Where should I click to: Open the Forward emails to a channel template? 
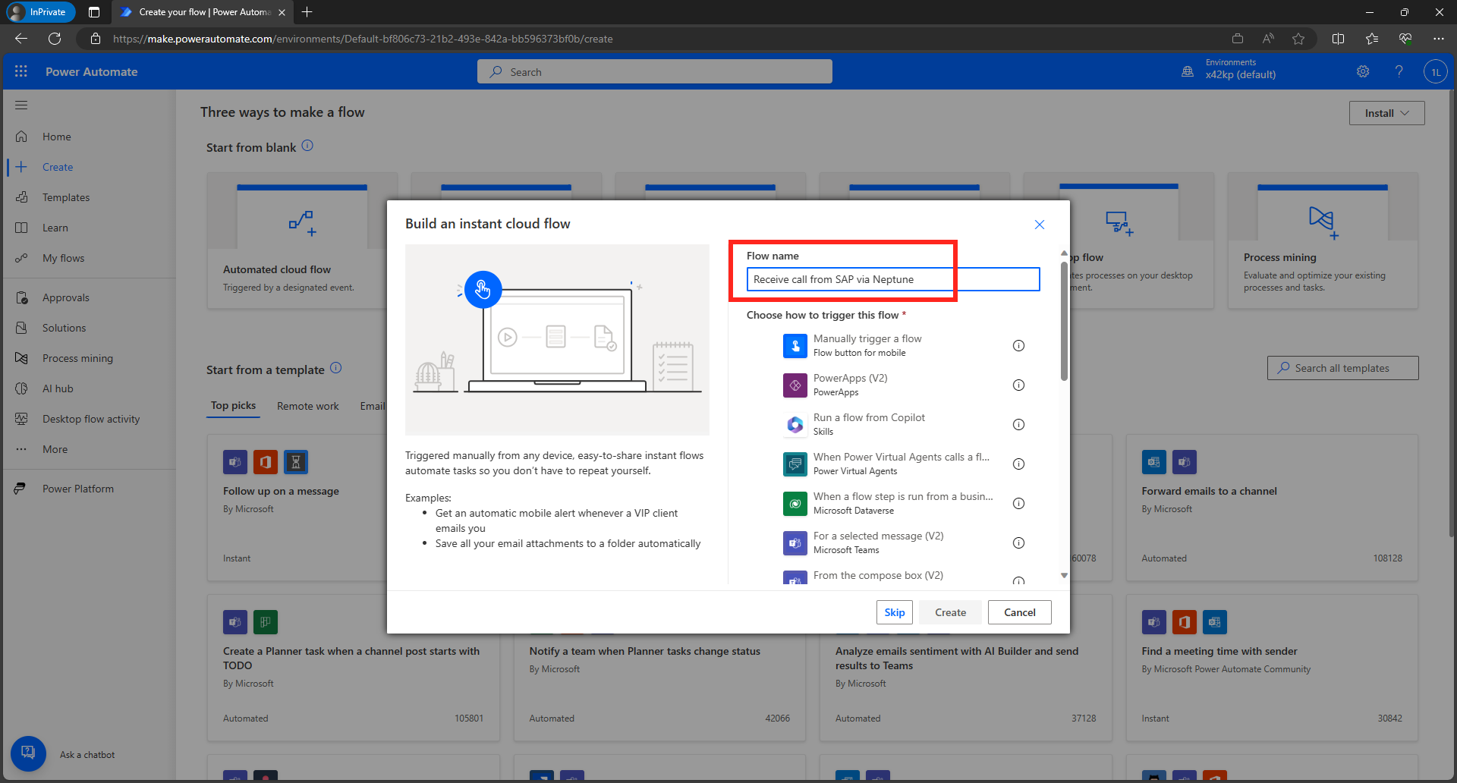pos(1272,508)
